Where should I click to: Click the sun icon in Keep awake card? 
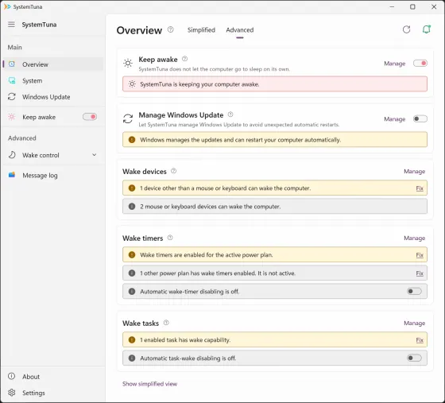coord(128,63)
